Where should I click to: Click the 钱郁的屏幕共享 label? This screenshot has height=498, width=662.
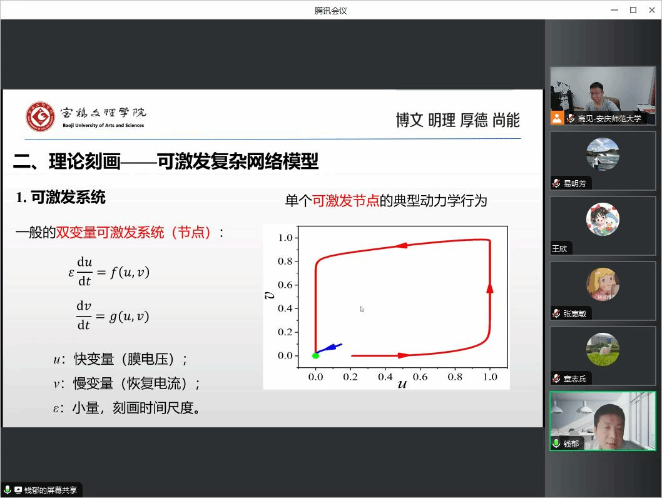[x=51, y=490]
